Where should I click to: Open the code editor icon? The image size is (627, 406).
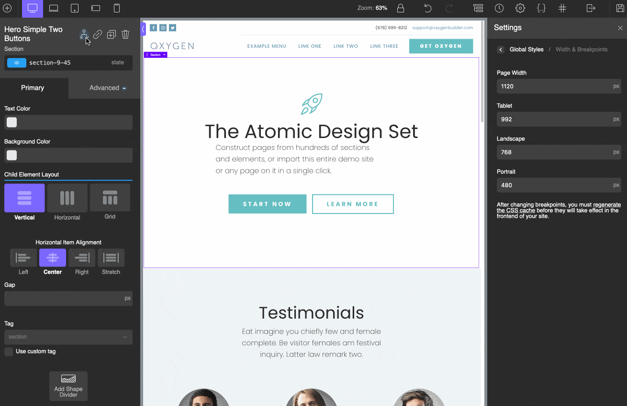pyautogui.click(x=541, y=8)
